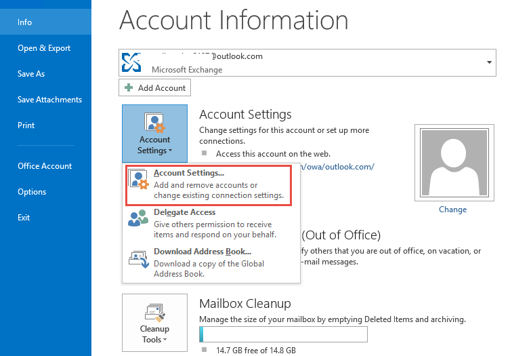Exit Outlook from the sidebar
Viewport: 512px width, 356px height.
pos(24,218)
